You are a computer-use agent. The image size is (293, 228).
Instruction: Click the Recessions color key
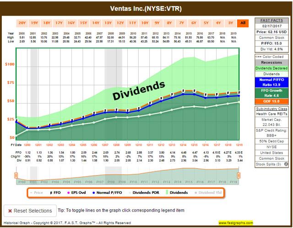click(x=271, y=62)
